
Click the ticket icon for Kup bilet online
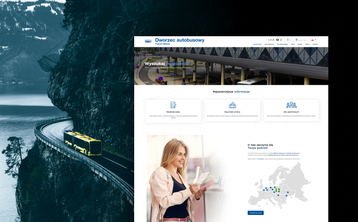tap(232, 105)
